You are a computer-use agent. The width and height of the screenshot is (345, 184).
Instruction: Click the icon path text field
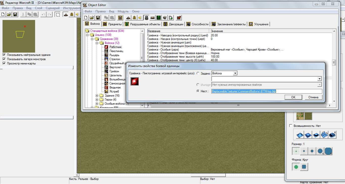(267, 91)
